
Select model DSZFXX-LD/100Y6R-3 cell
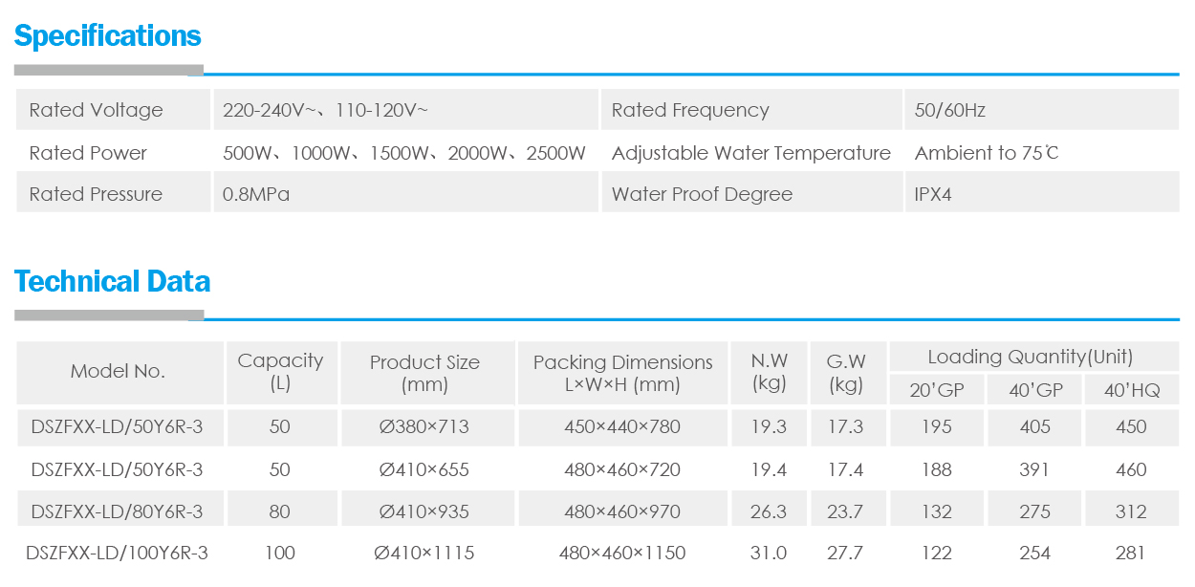click(117, 553)
